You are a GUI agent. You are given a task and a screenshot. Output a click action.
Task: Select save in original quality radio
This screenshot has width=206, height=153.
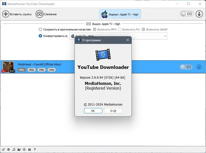pyautogui.click(x=40, y=29)
